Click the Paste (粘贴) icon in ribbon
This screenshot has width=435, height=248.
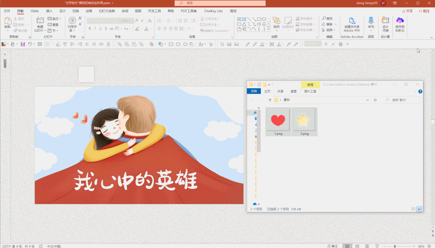pyautogui.click(x=7, y=22)
